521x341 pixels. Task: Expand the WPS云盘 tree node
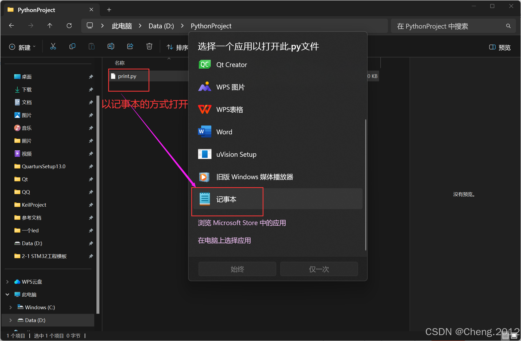pos(7,282)
